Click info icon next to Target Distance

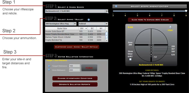49,66
